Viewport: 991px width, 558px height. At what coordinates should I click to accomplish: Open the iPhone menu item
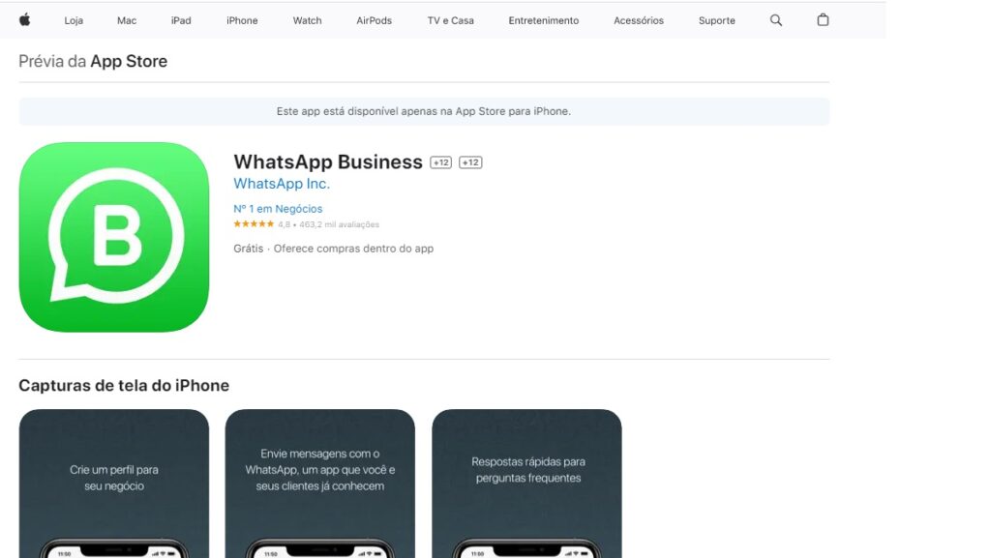click(x=242, y=20)
